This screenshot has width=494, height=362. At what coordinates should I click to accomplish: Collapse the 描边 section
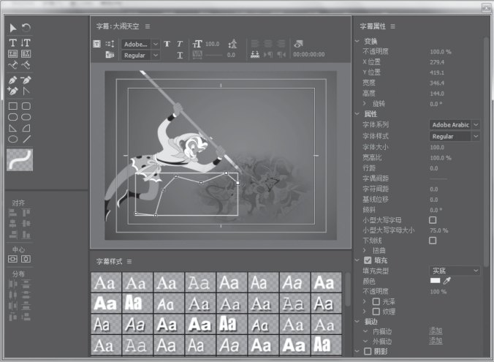click(357, 321)
